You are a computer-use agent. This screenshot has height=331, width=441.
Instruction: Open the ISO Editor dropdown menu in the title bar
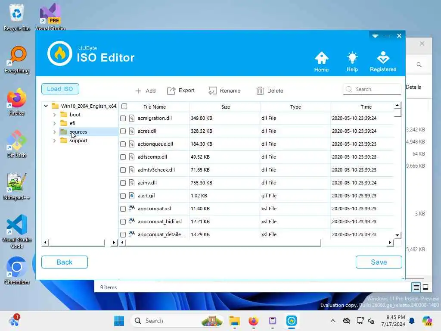[x=375, y=36]
